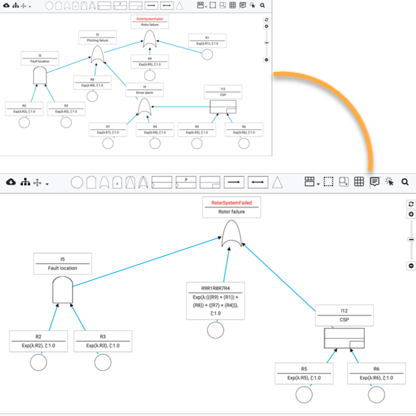This screenshot has height=416, width=416.
Task: Click the zoom slider handle in lower editor
Action: [412, 240]
